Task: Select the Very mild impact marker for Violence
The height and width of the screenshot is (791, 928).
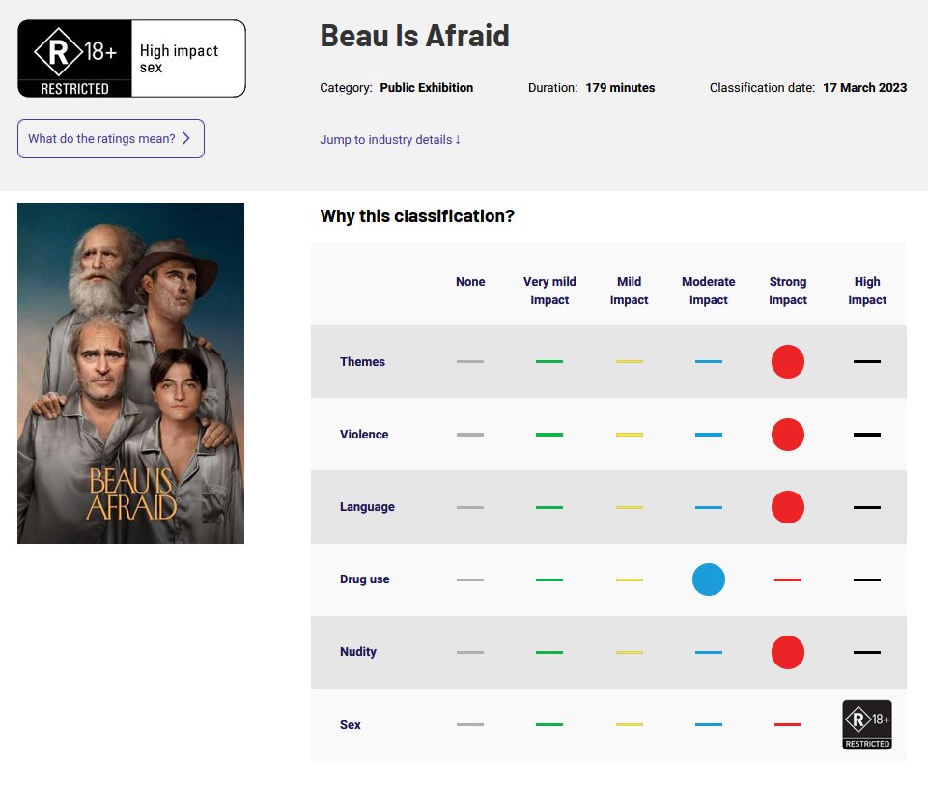Action: point(549,434)
